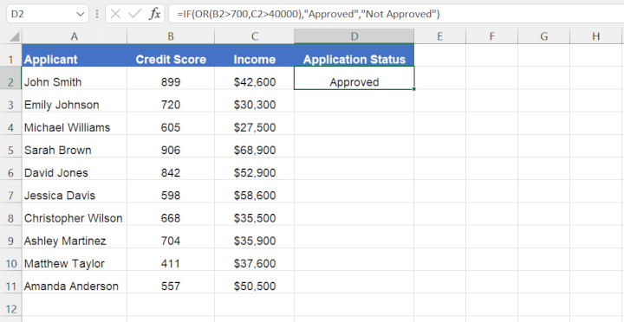Click the formula bar options dots handle

pos(97,15)
